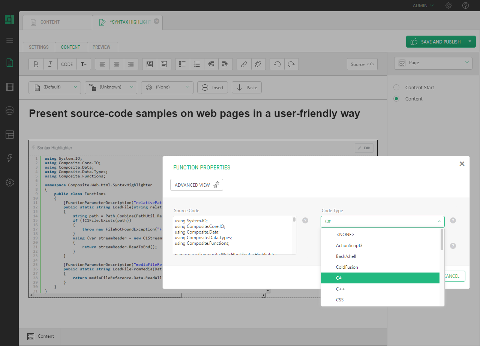Toggle bold formatting in editor toolbar
480x346 pixels.
pyautogui.click(x=36, y=64)
